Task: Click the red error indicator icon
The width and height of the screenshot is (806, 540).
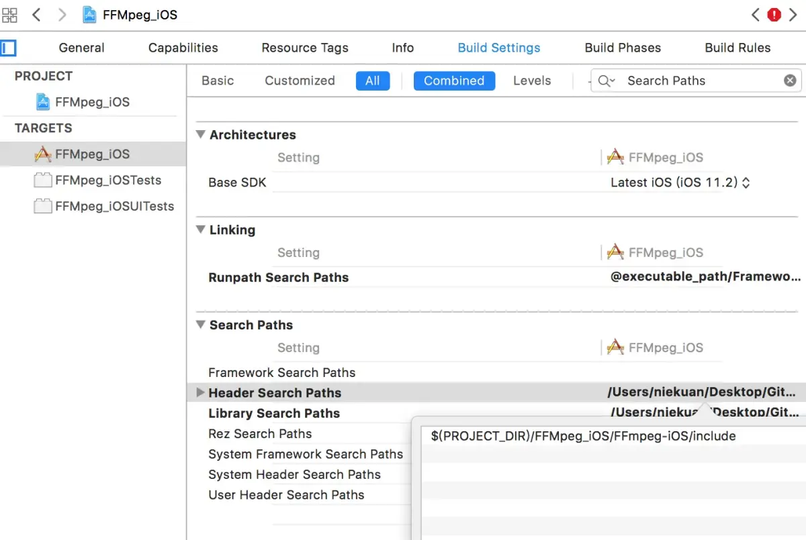Action: pos(774,15)
